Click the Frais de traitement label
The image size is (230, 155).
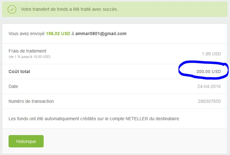28,51
